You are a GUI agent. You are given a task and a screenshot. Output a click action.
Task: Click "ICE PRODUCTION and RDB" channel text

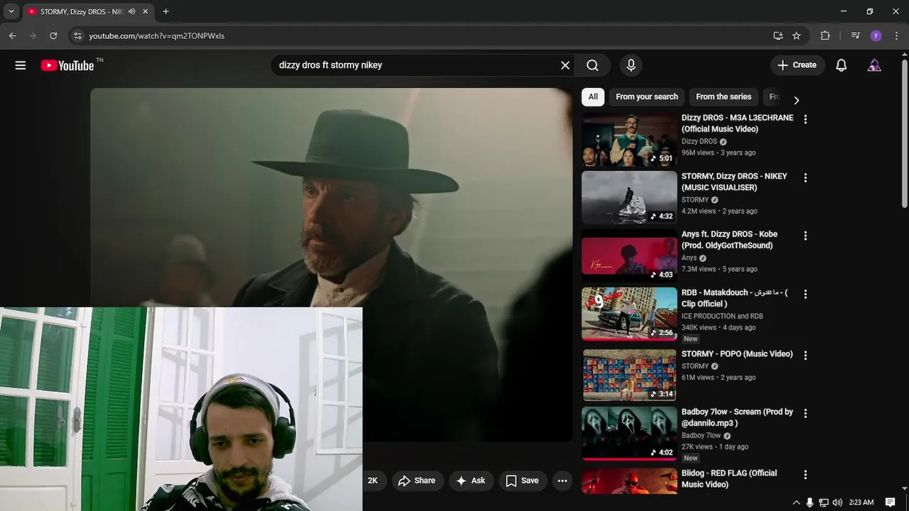coord(722,316)
